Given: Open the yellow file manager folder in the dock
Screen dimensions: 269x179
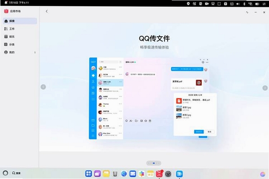Looking at the screenshot, I should (106, 174).
